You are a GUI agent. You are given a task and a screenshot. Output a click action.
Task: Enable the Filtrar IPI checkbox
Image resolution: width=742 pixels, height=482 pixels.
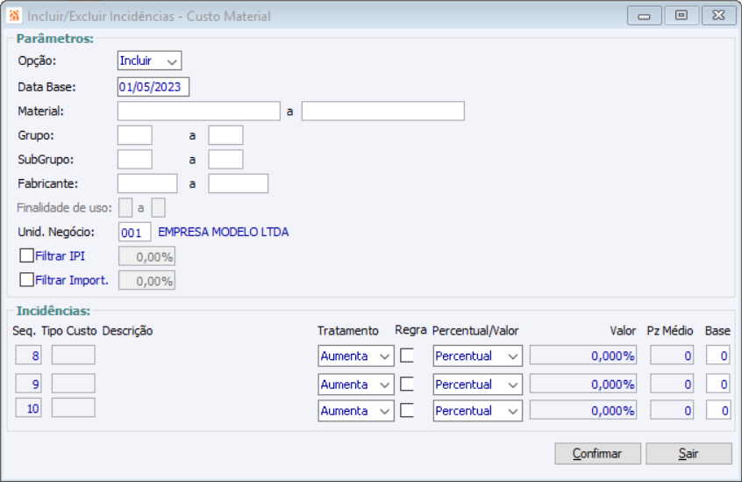click(26, 255)
